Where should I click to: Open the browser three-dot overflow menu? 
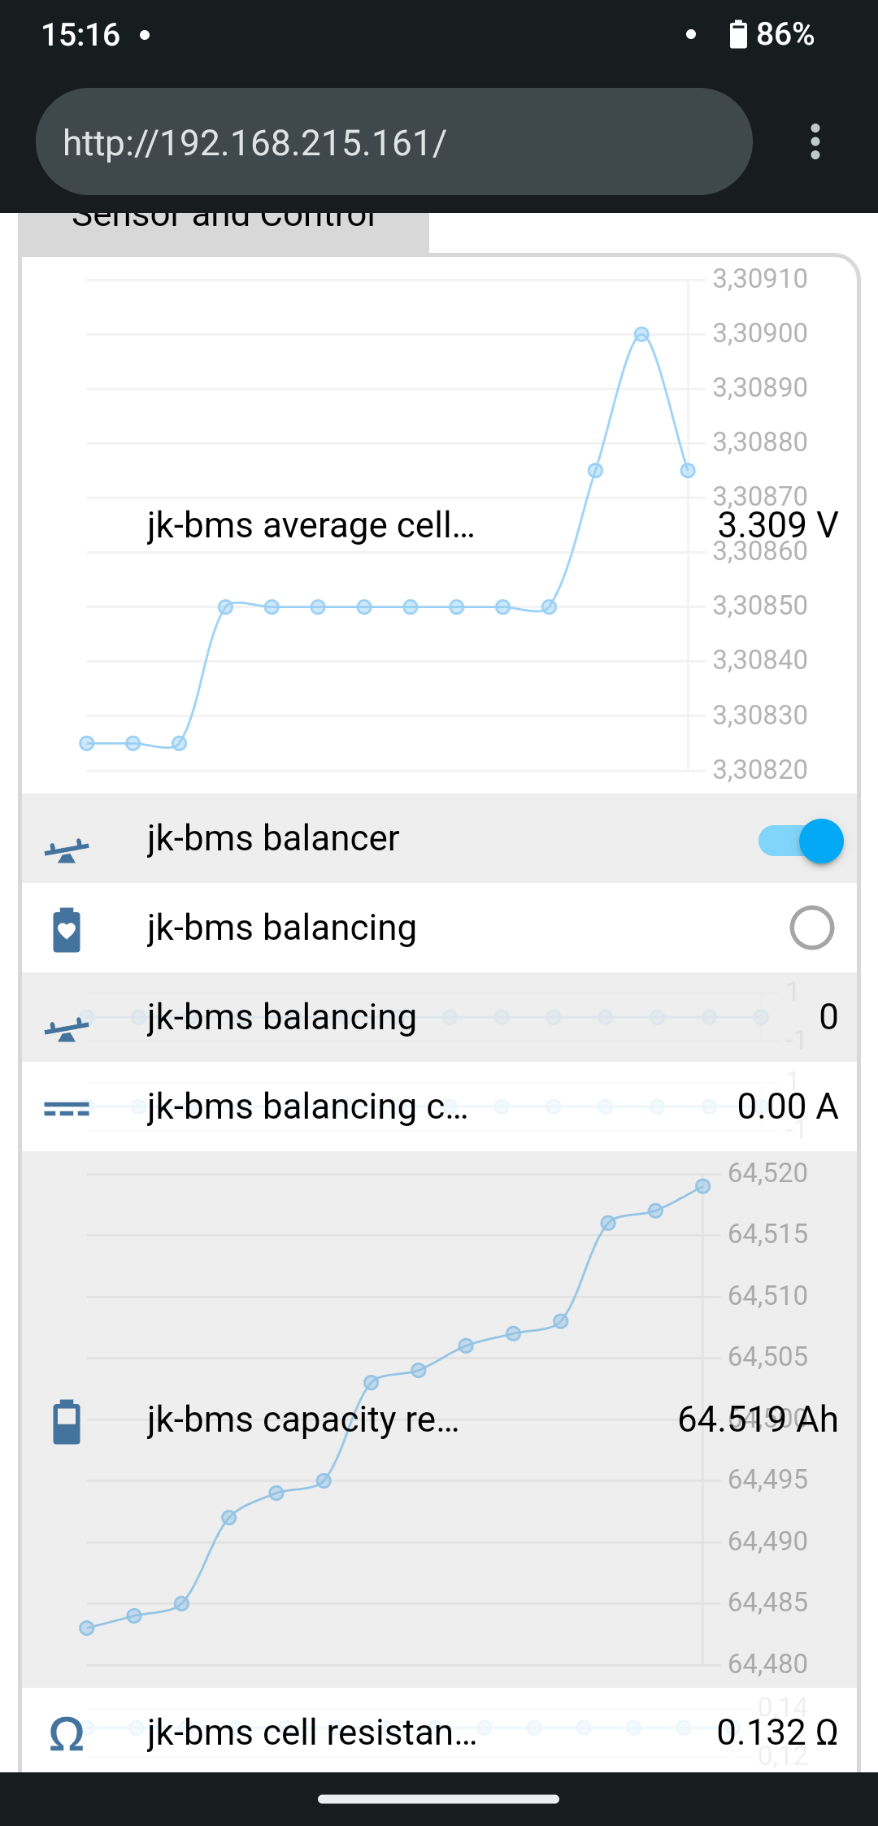815,142
